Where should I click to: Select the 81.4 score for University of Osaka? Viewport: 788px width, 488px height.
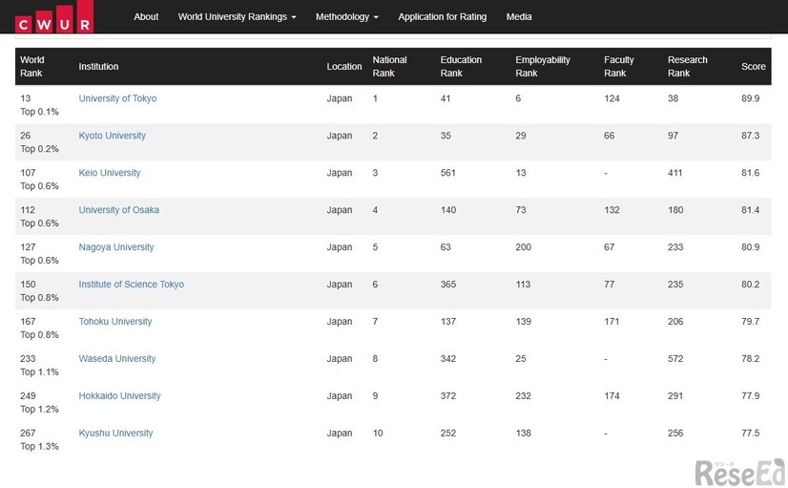(750, 210)
